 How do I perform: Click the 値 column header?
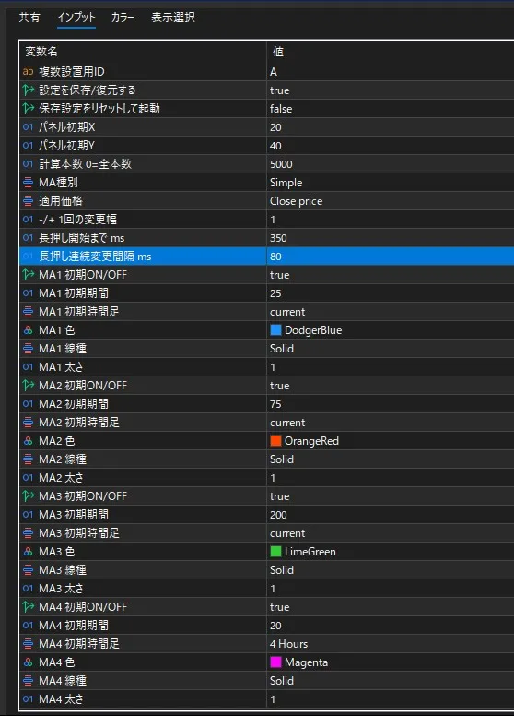tap(390, 52)
